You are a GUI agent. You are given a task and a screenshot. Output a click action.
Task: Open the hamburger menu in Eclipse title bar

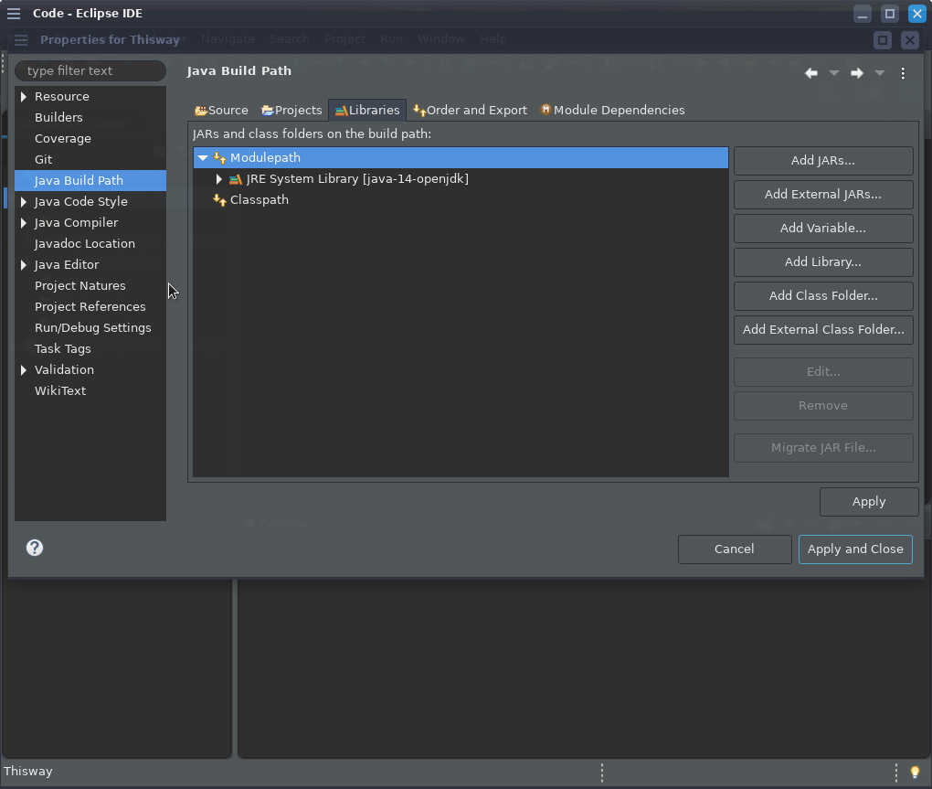point(14,13)
